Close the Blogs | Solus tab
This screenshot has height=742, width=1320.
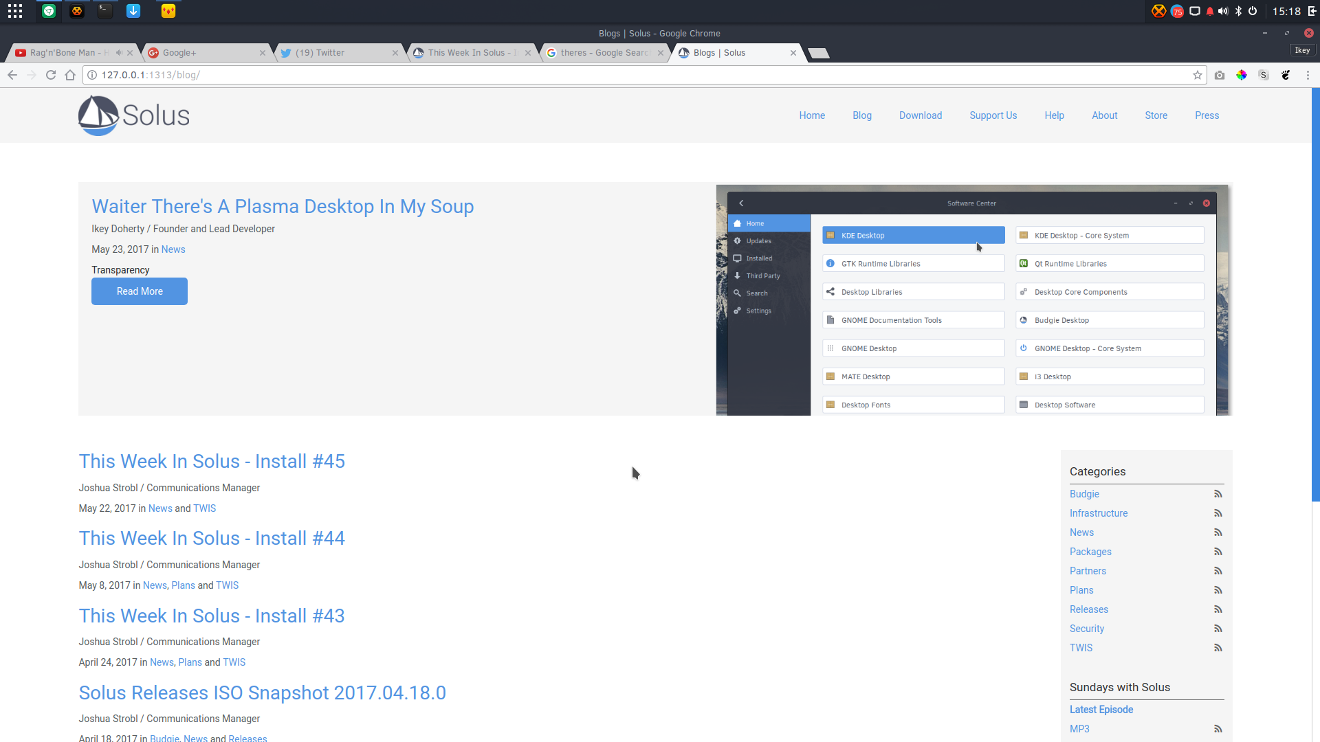(793, 53)
